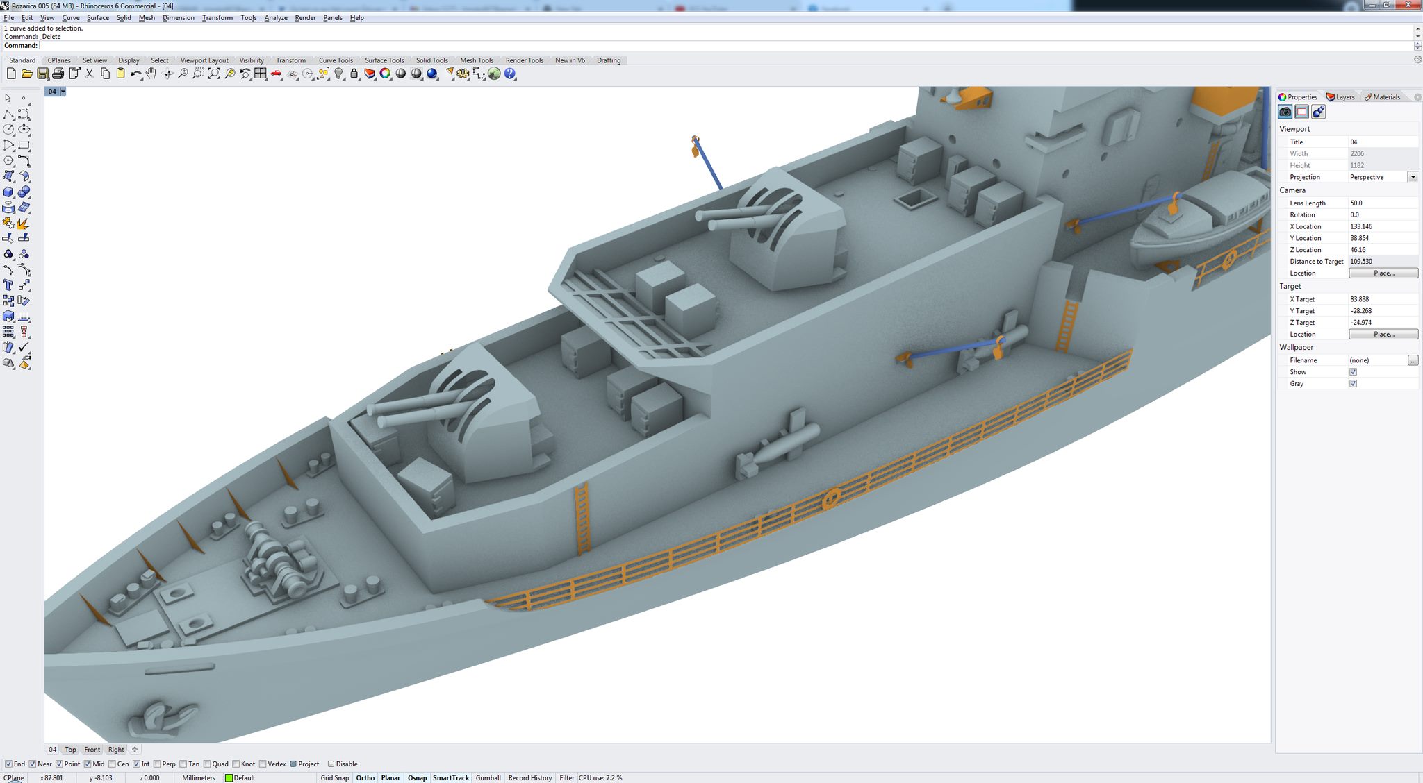Open the Help question mark icon
Screen dimensions: 1423x783
510,74
